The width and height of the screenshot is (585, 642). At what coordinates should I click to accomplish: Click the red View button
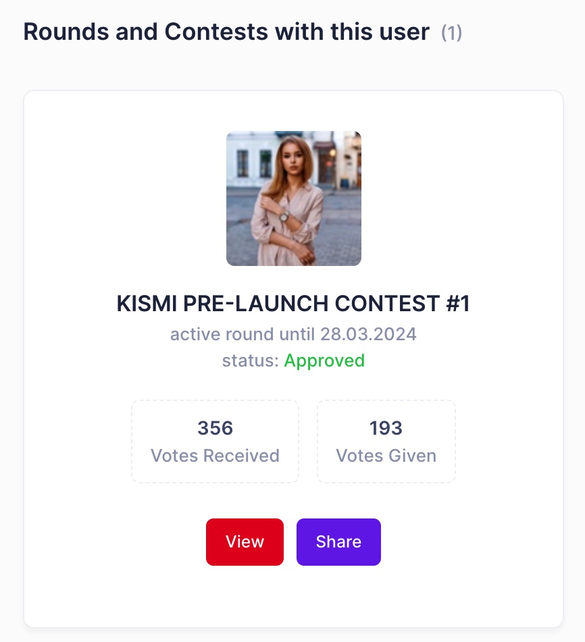245,541
